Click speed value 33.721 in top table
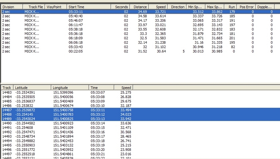 [160, 12]
